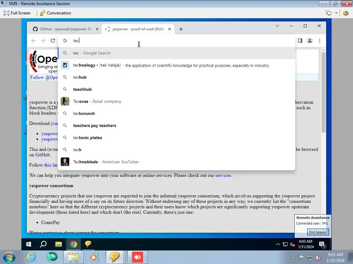This screenshot has height=264, width=353.
Task: Open host Windows 7 Start orb
Action: pyautogui.click(x=9, y=257)
